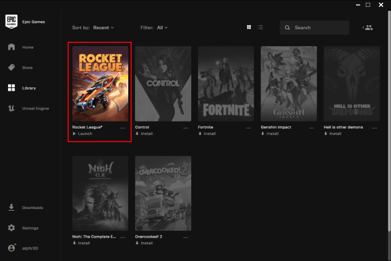Click the Home house icon
Viewport: 391px width, 261px height.
coord(11,47)
